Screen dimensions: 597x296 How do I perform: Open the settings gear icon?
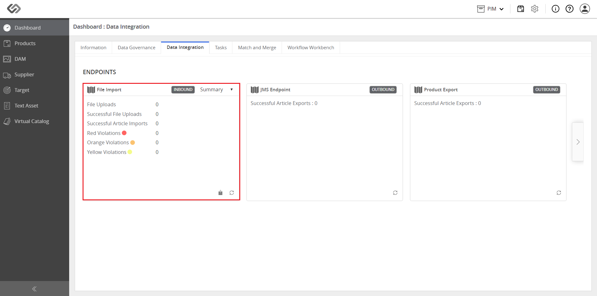tap(535, 9)
